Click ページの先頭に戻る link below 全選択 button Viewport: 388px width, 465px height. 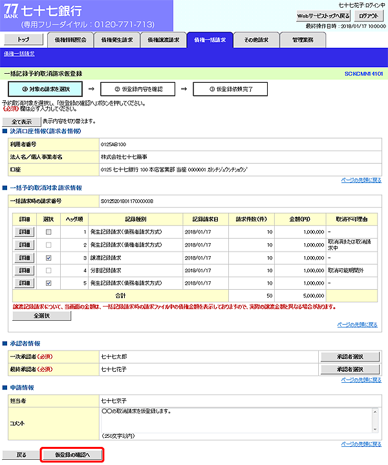point(357,325)
